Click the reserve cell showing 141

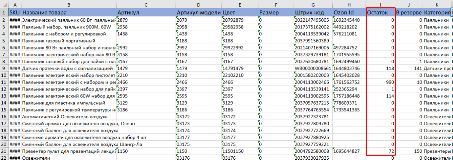pyautogui.click(x=409, y=68)
